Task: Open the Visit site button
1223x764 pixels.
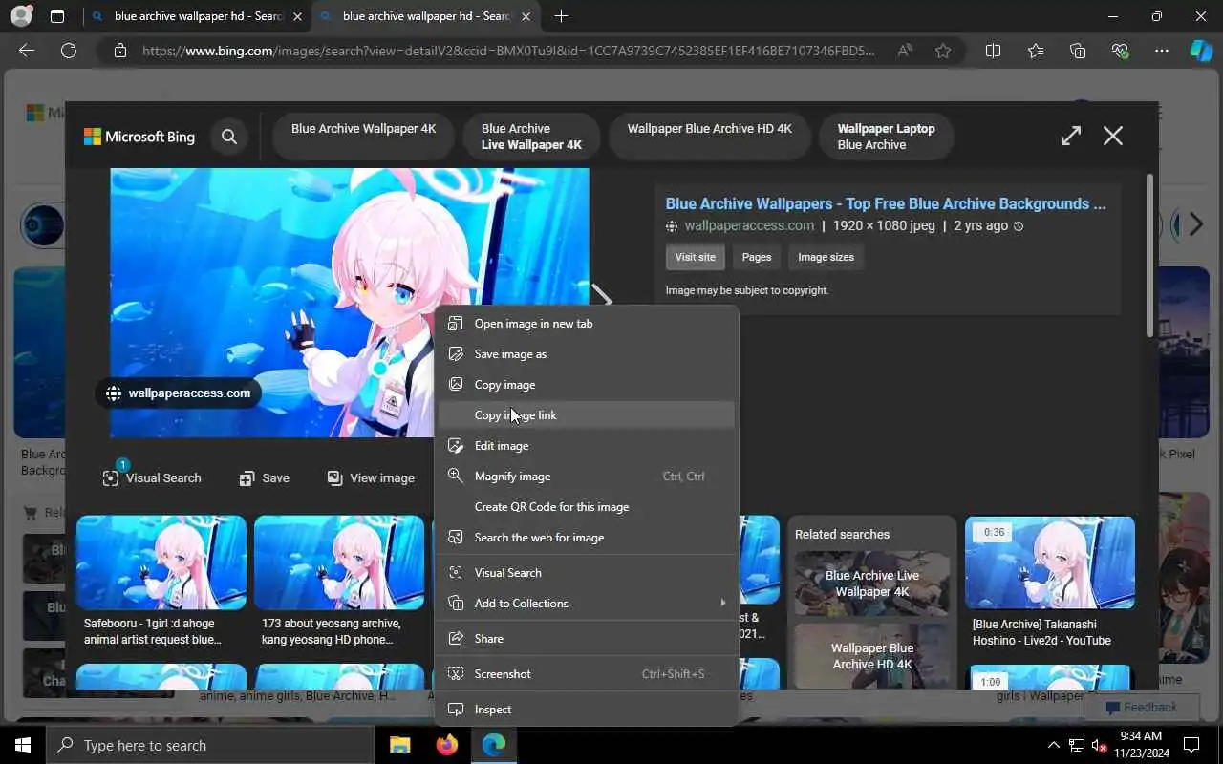Action: coord(695,257)
